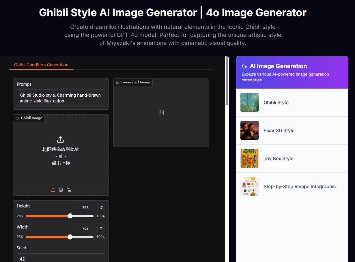Open the Pixar 3D Style category
This screenshot has width=355, height=262.
point(292,130)
